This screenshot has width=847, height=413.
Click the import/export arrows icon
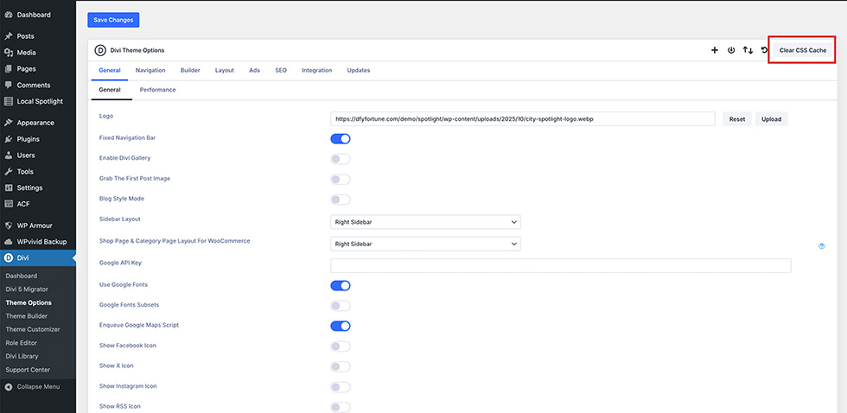coord(748,50)
